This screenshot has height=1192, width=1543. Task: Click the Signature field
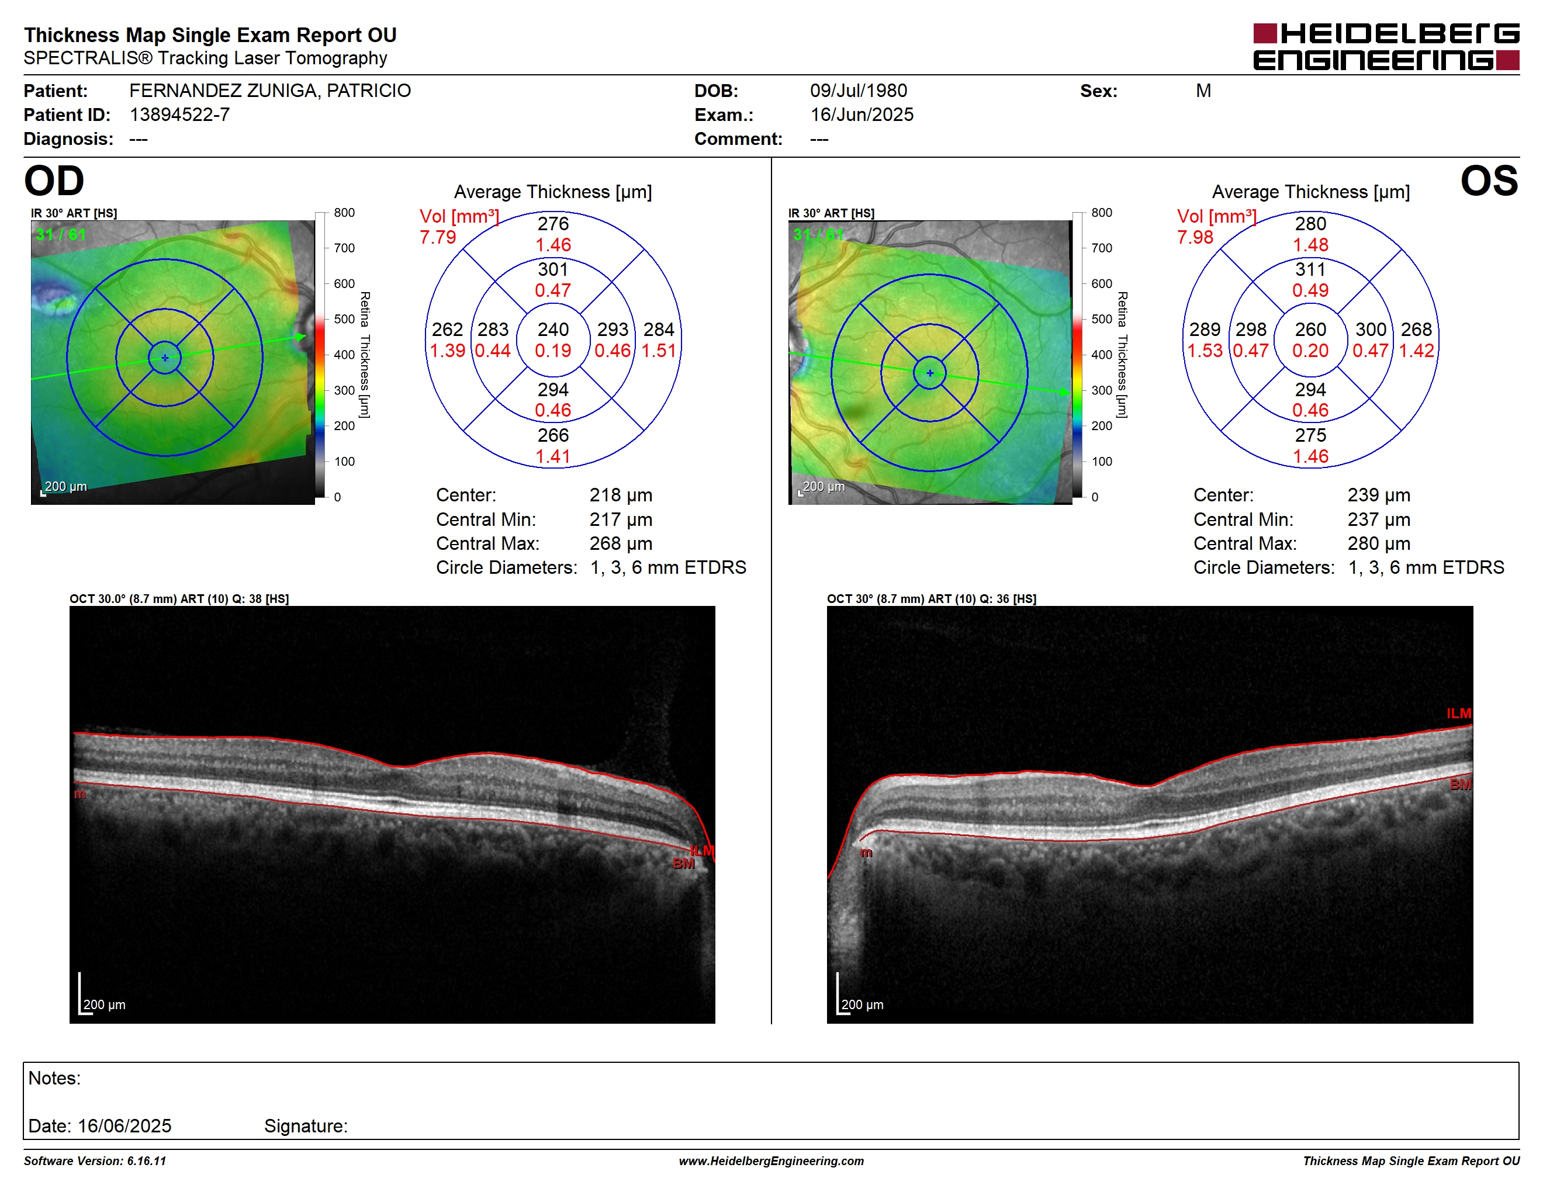pyautogui.click(x=306, y=1127)
